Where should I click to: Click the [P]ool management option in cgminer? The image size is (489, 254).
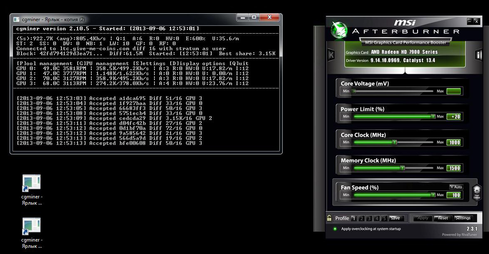pyautogui.click(x=44, y=63)
